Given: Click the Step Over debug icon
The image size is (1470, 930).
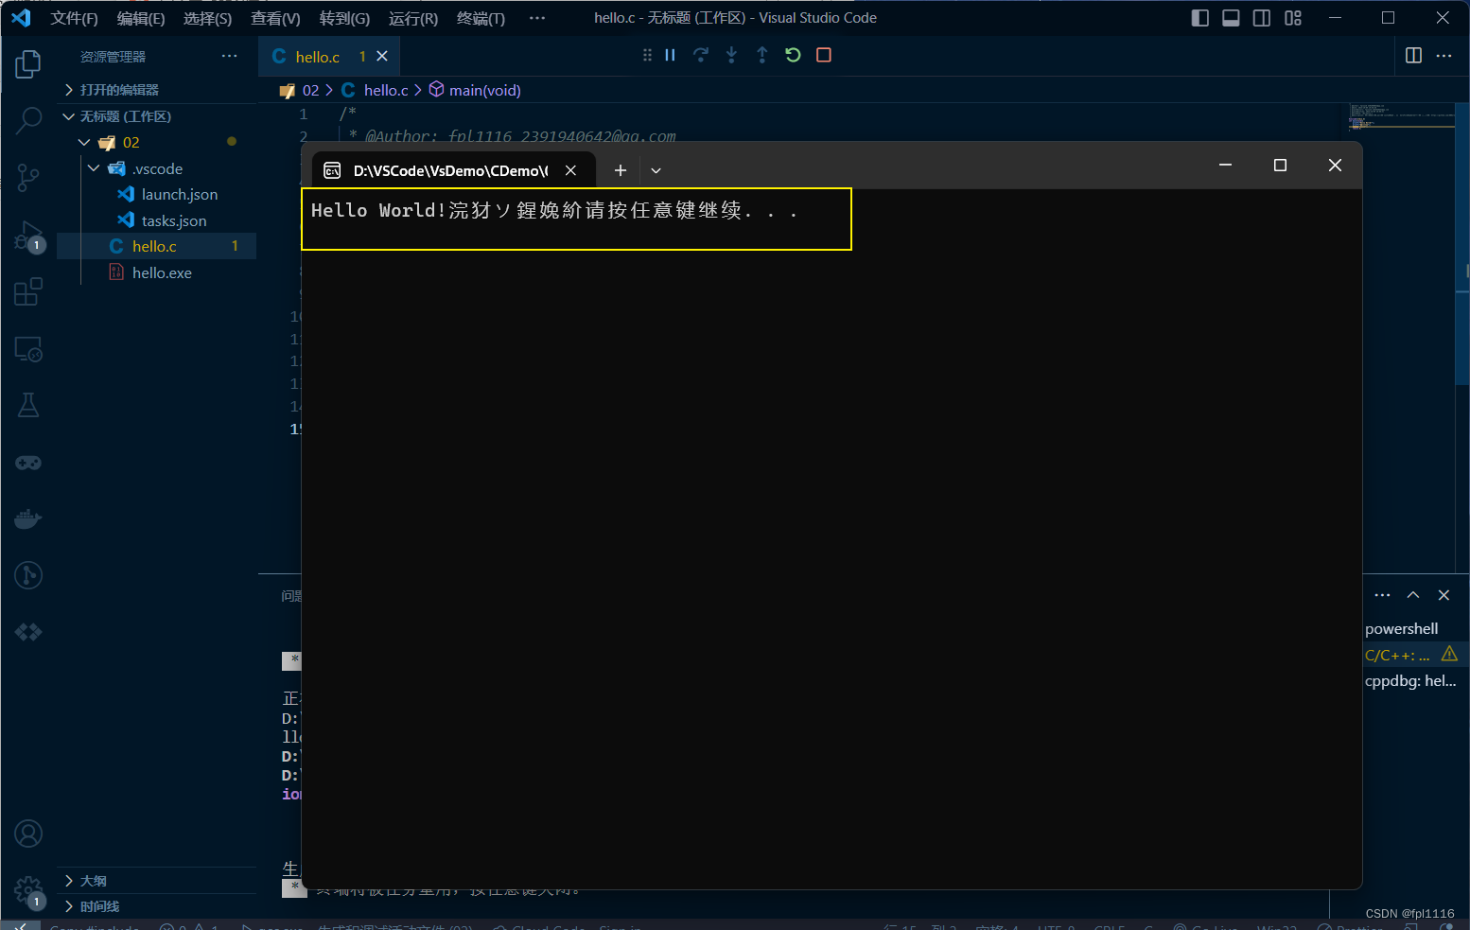Looking at the screenshot, I should (x=700, y=55).
